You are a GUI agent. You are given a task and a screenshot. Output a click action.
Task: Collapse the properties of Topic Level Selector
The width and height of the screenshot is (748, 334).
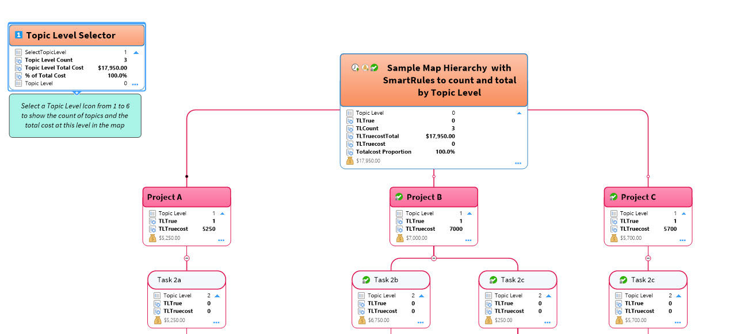(x=136, y=52)
